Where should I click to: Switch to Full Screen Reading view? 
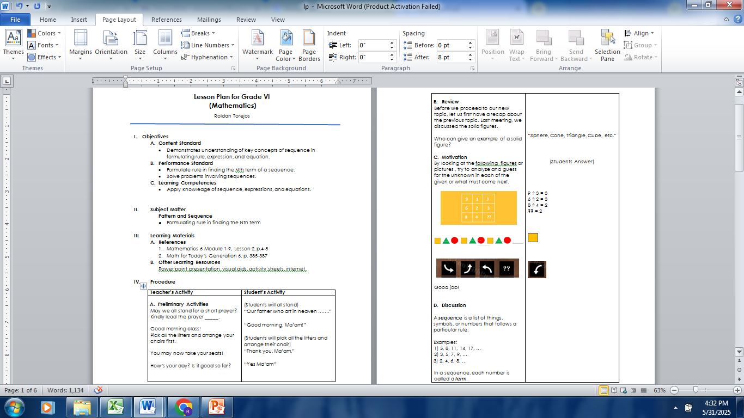[x=614, y=390]
